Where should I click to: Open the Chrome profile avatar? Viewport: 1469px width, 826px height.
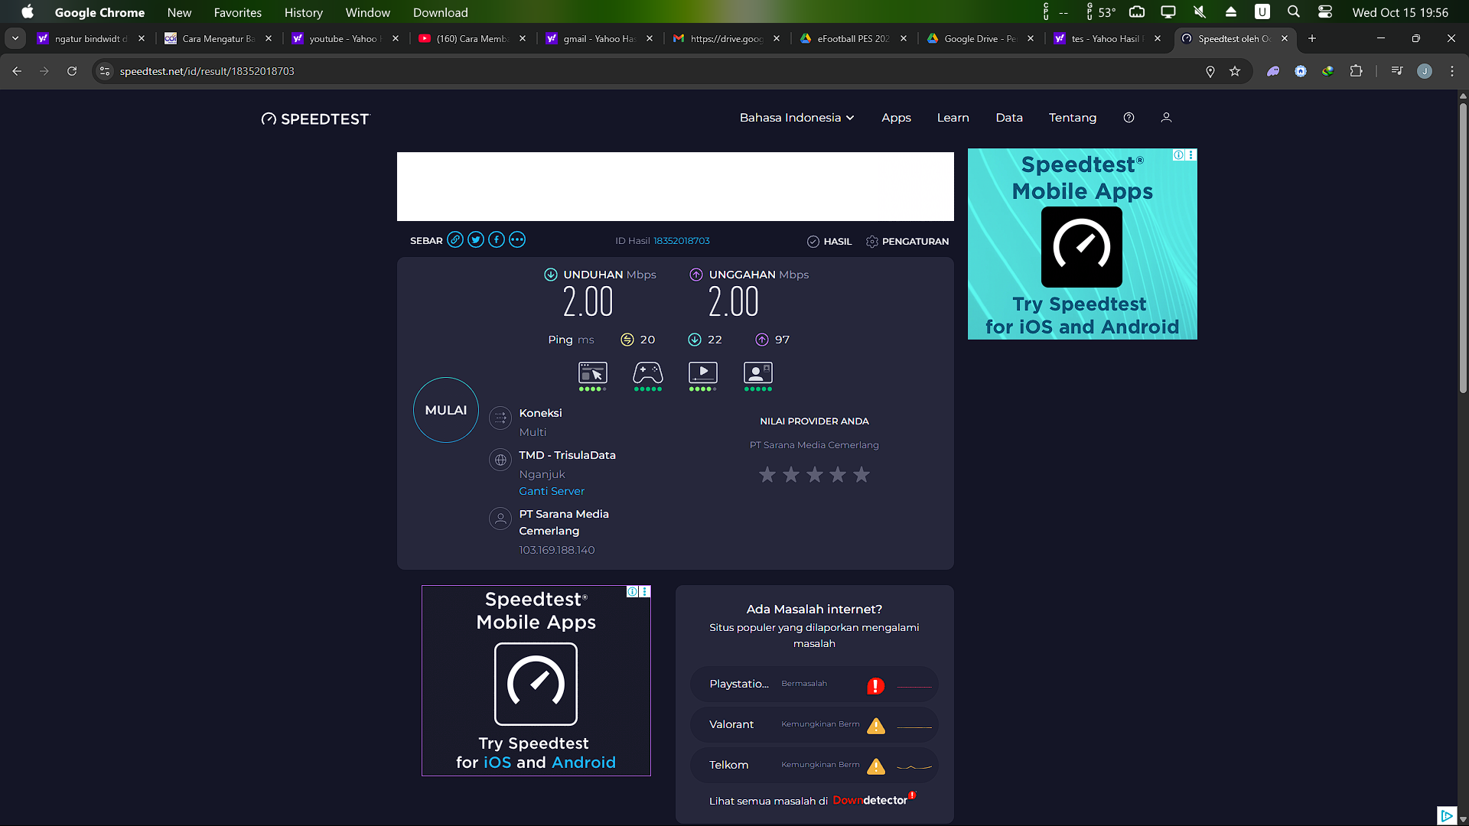[1425, 71]
